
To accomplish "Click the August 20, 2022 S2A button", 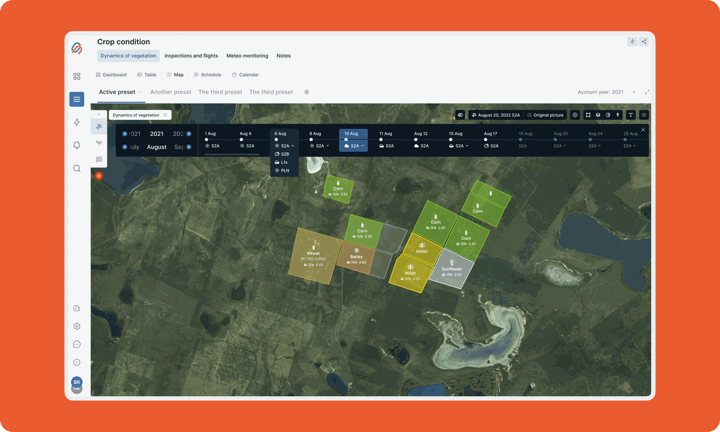I will tap(495, 115).
